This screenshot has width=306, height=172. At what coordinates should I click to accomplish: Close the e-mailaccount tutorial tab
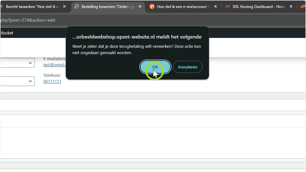(x=215, y=7)
